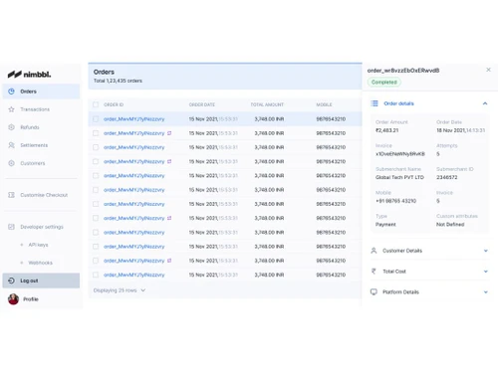This screenshot has width=498, height=373.
Task: Click the Not Defined custom attributes value
Action: click(x=450, y=225)
